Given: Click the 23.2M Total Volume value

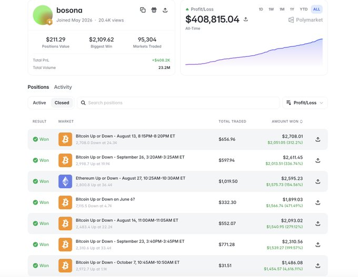Looking at the screenshot, I should (x=164, y=68).
